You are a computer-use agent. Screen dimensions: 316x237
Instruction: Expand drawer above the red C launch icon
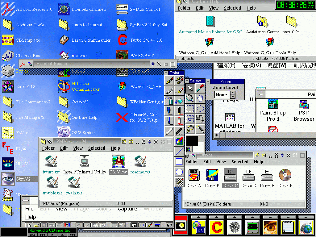pyautogui.click(x=216, y=217)
